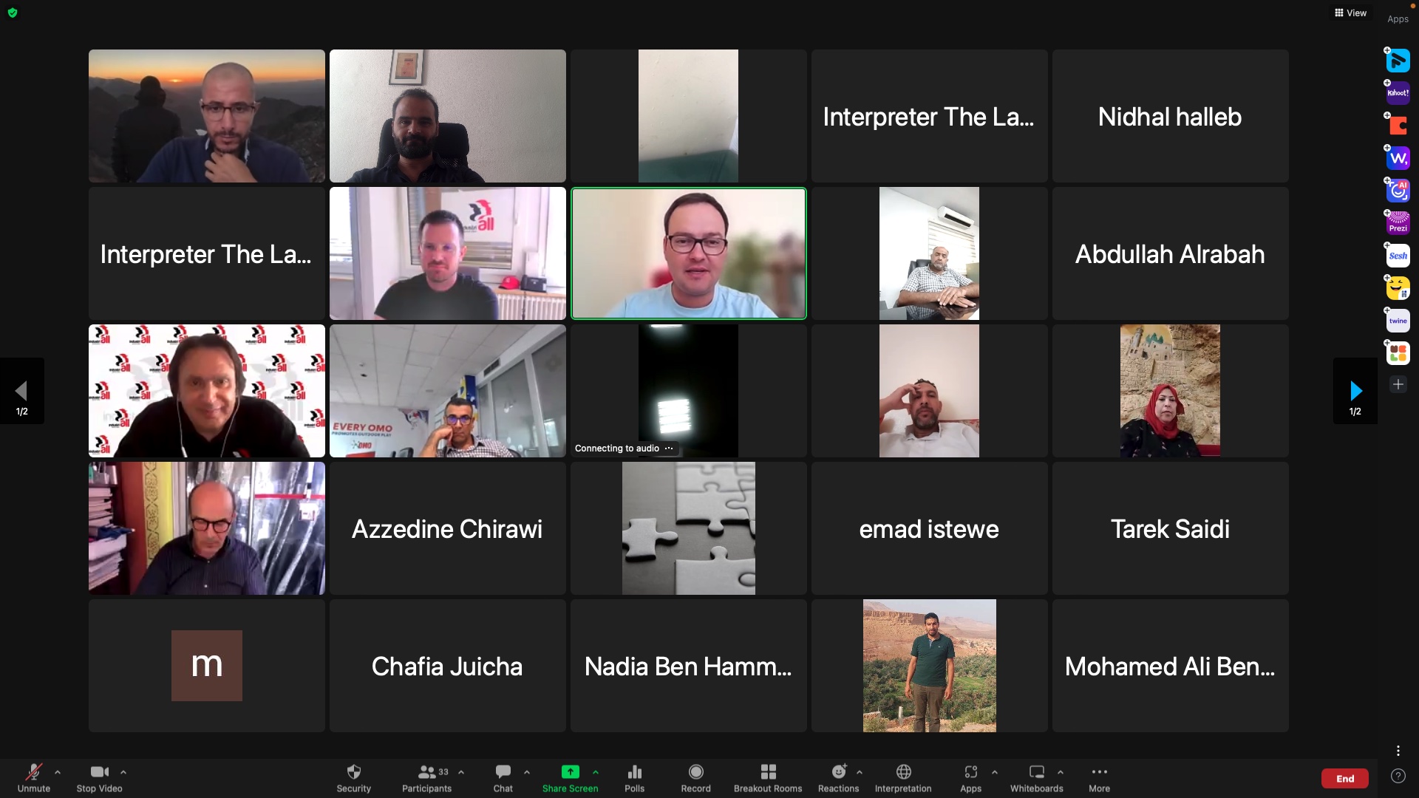Screen dimensions: 1419x798
Task: Launch the Kahoot app in sidebar
Action: point(1398,93)
